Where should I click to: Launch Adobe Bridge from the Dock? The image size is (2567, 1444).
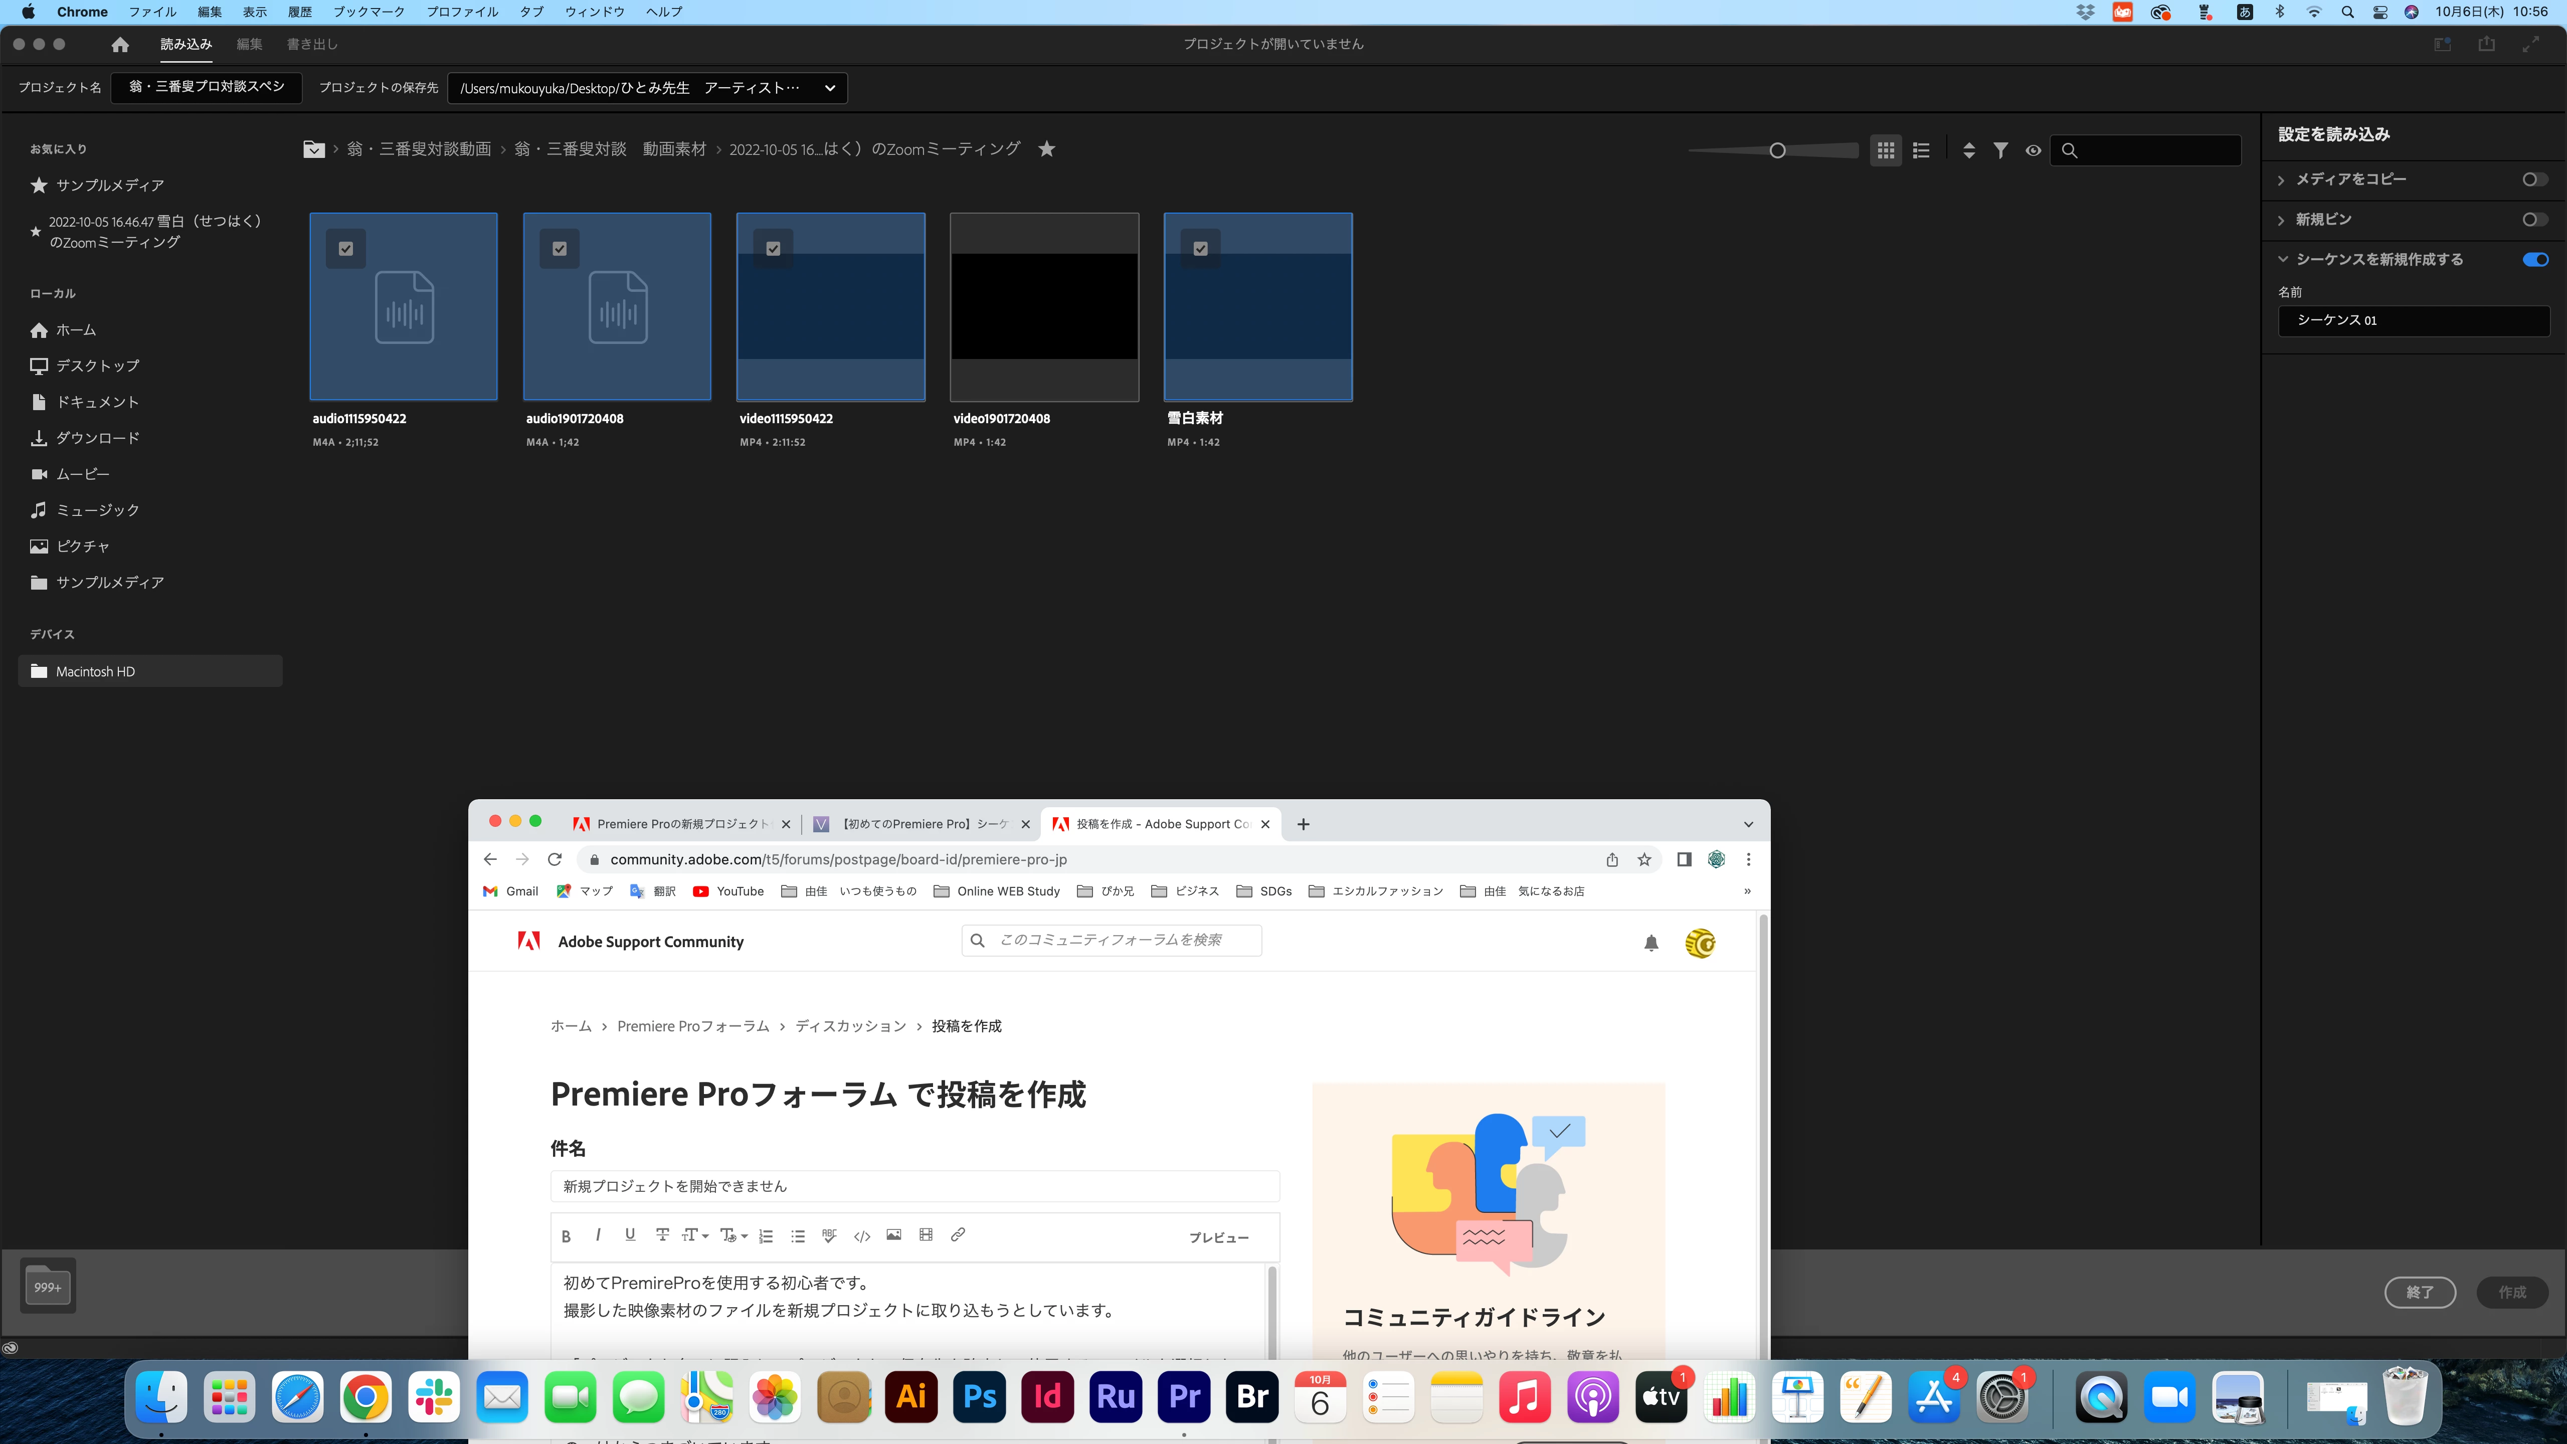pyautogui.click(x=1252, y=1397)
